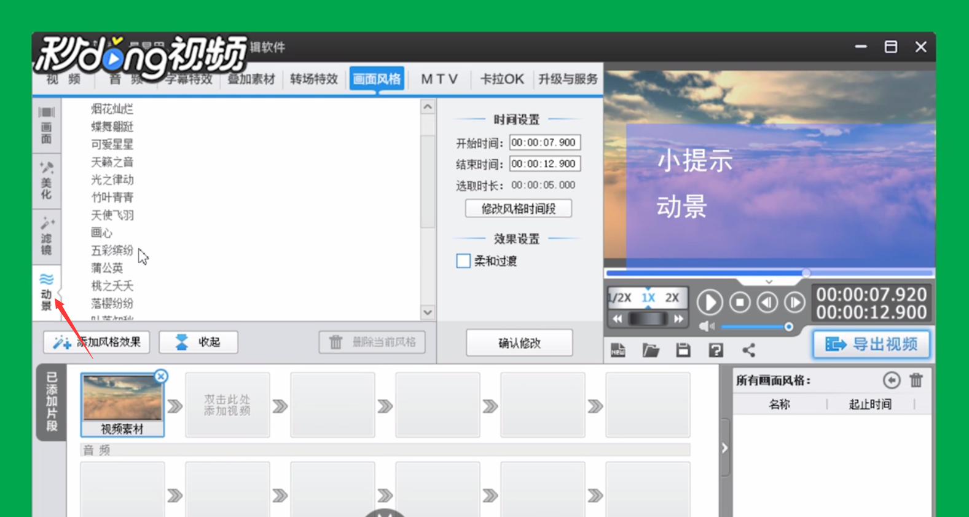Click the 结束时间 input field
Viewport: 969px width, 517px height.
(x=545, y=164)
